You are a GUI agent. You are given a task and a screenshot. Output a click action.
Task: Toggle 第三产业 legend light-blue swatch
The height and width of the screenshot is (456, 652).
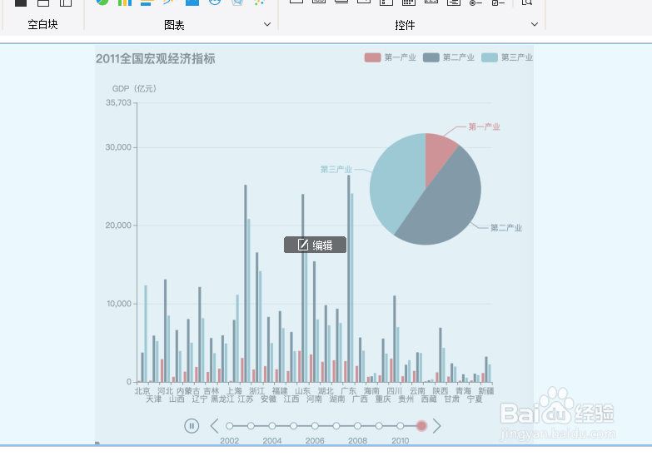[490, 57]
